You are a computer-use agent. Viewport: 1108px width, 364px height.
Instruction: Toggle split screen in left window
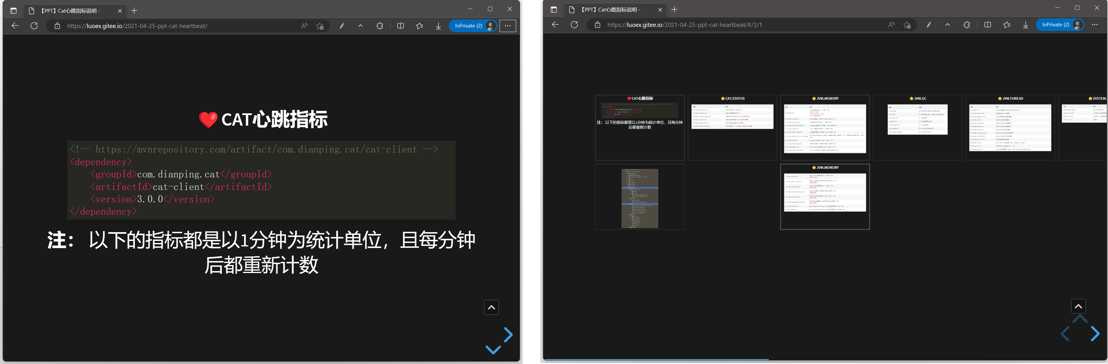[x=400, y=26]
